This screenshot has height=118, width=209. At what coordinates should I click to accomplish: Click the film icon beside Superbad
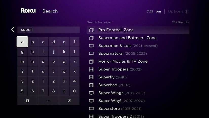(91, 85)
